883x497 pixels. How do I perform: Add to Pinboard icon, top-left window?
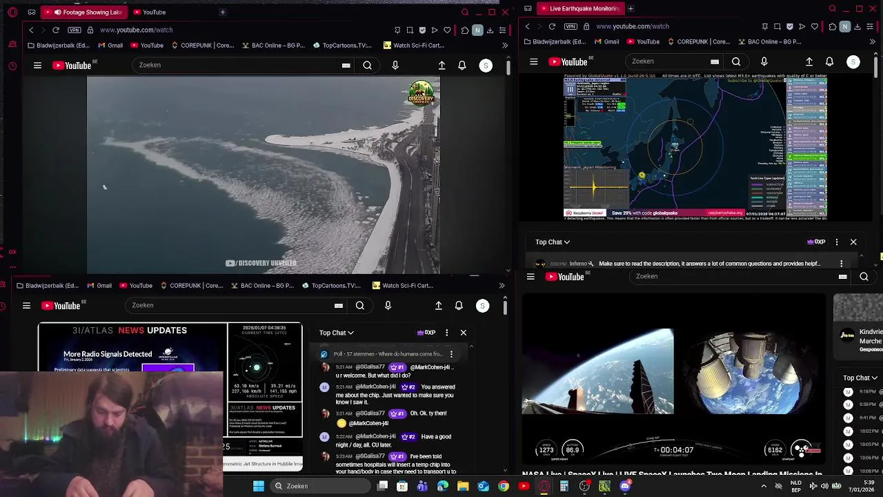(x=397, y=30)
